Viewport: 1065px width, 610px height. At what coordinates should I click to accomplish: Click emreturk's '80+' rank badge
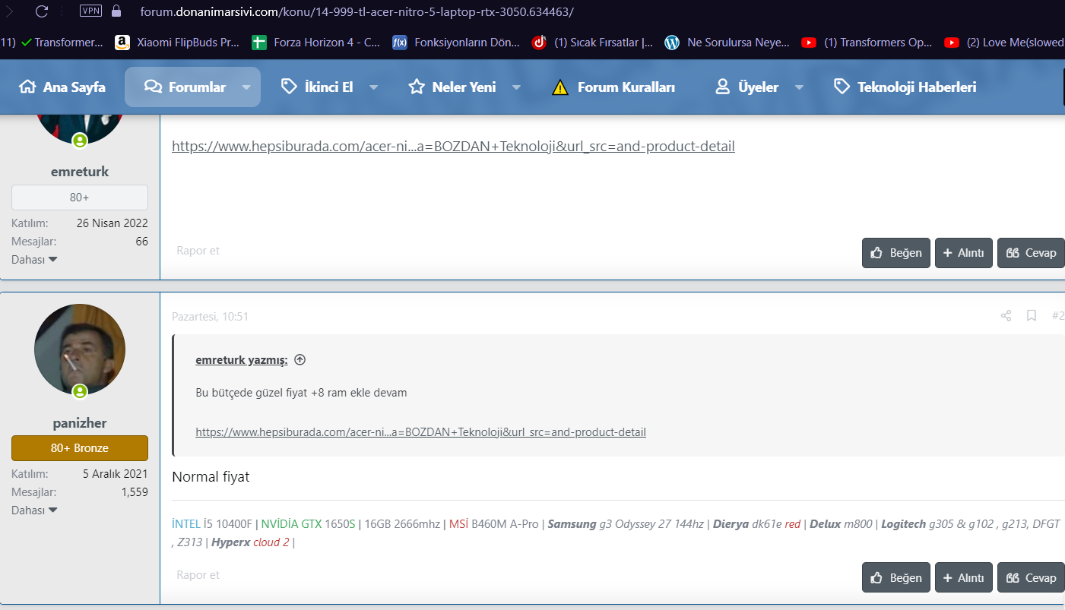click(80, 198)
